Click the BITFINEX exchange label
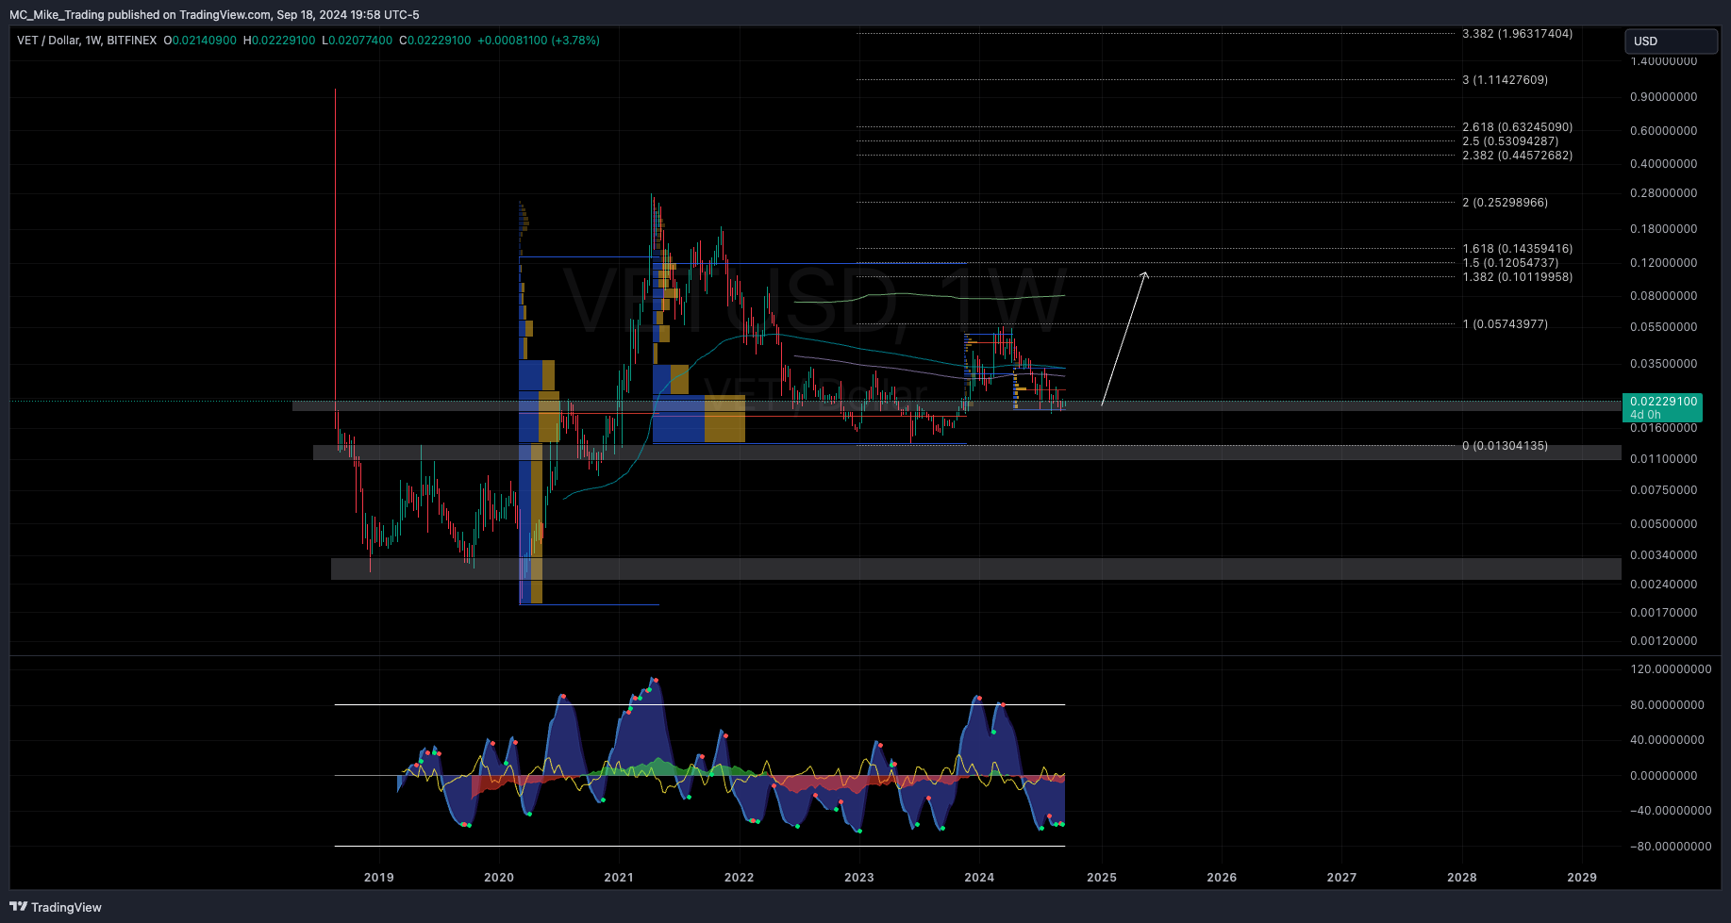 coord(132,41)
